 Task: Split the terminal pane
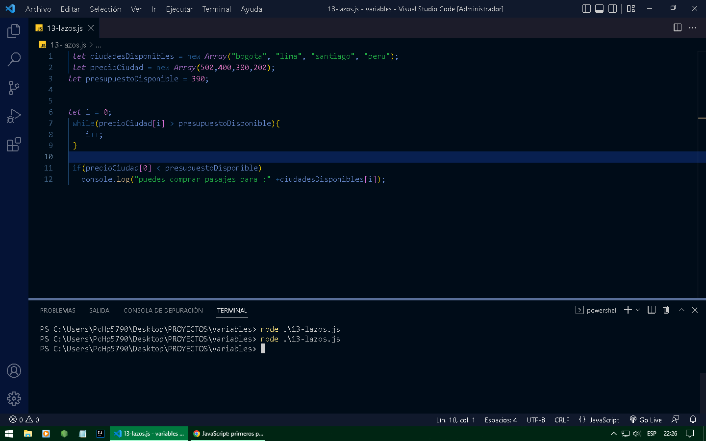(652, 310)
